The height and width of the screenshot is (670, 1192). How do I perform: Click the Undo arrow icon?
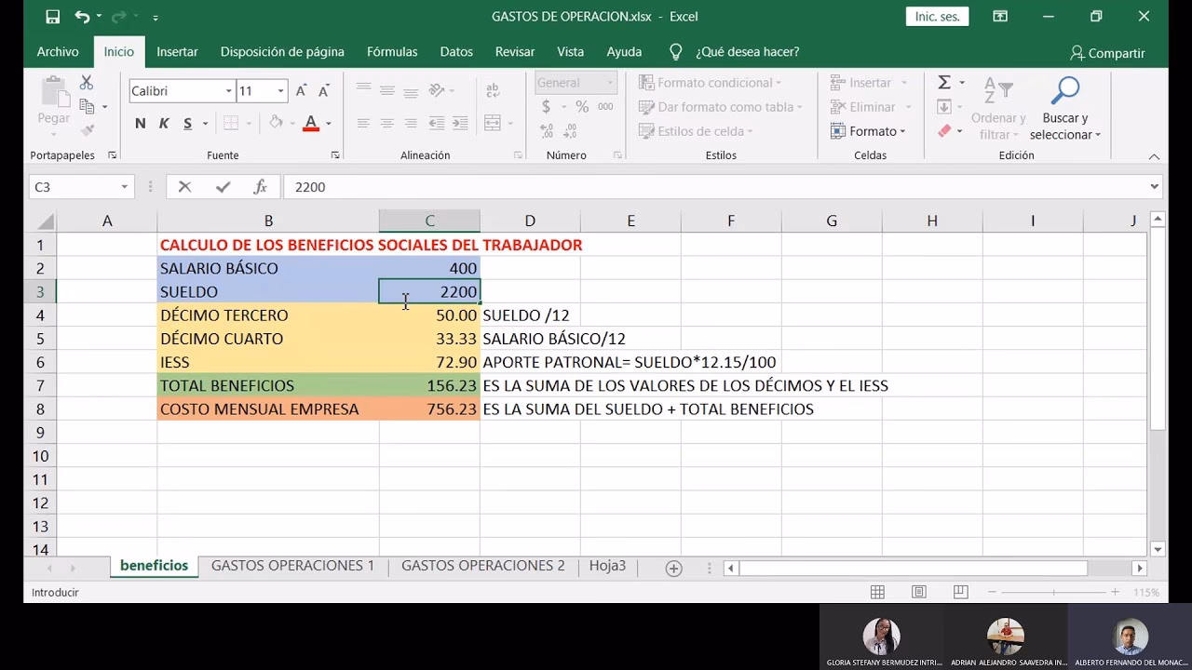82,17
